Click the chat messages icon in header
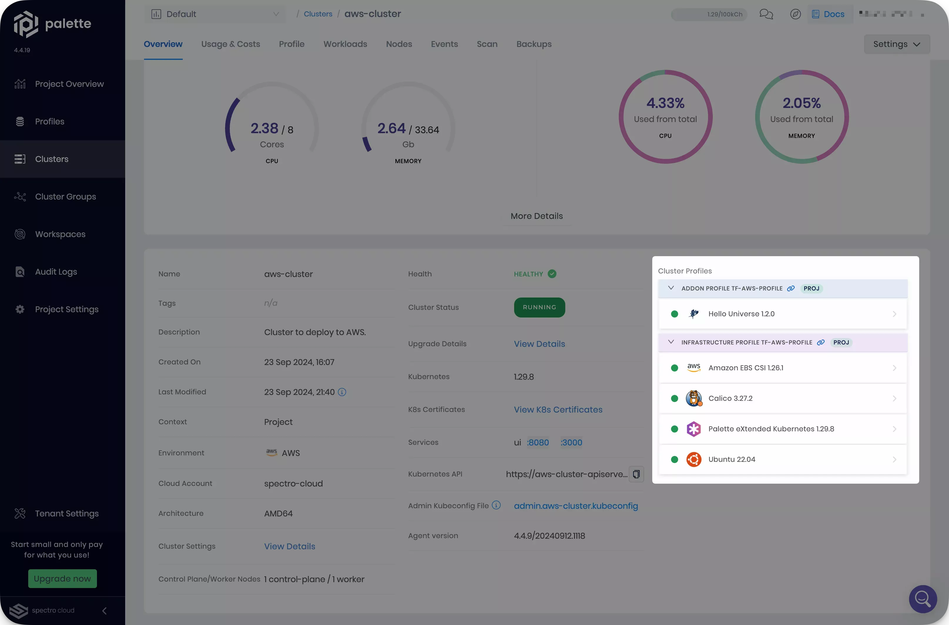The height and width of the screenshot is (625, 949). 766,14
